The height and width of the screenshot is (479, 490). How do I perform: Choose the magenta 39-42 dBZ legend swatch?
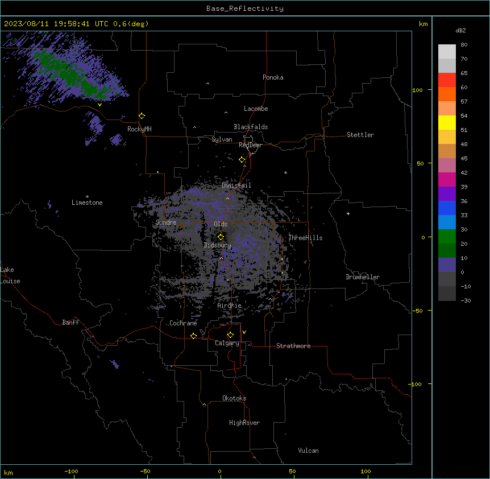[x=447, y=179]
